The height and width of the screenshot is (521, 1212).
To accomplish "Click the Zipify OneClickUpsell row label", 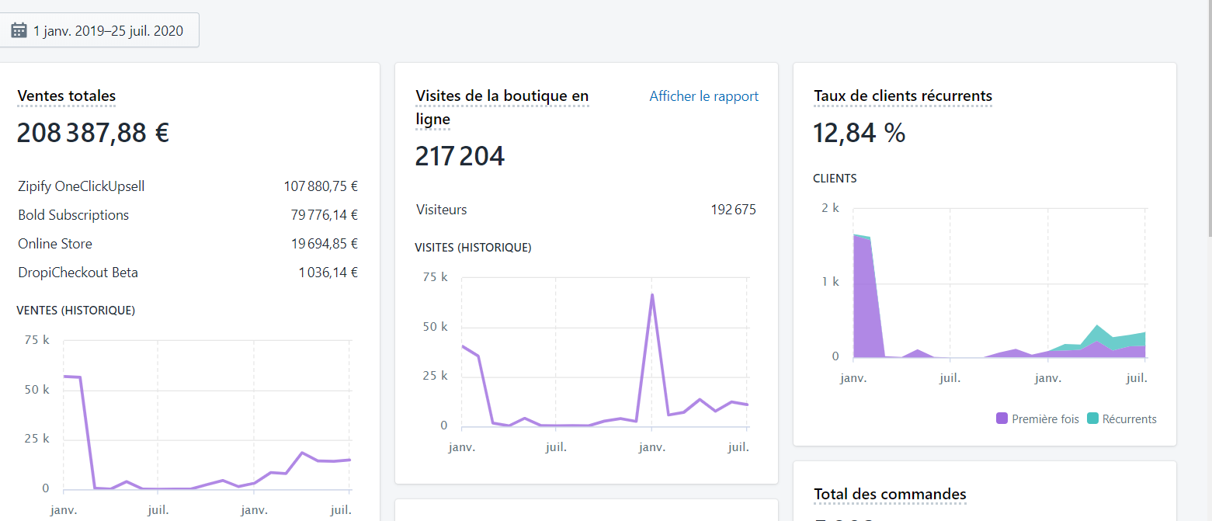I will [x=82, y=186].
